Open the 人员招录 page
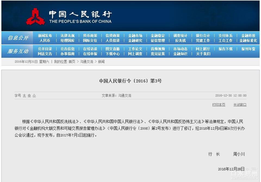Viewport: 261px width, 182px height. 113,40
